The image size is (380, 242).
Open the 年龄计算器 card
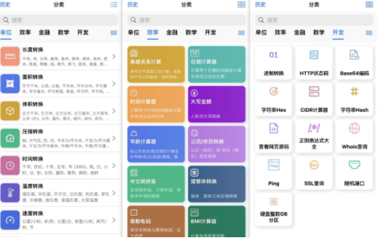[x=156, y=144]
